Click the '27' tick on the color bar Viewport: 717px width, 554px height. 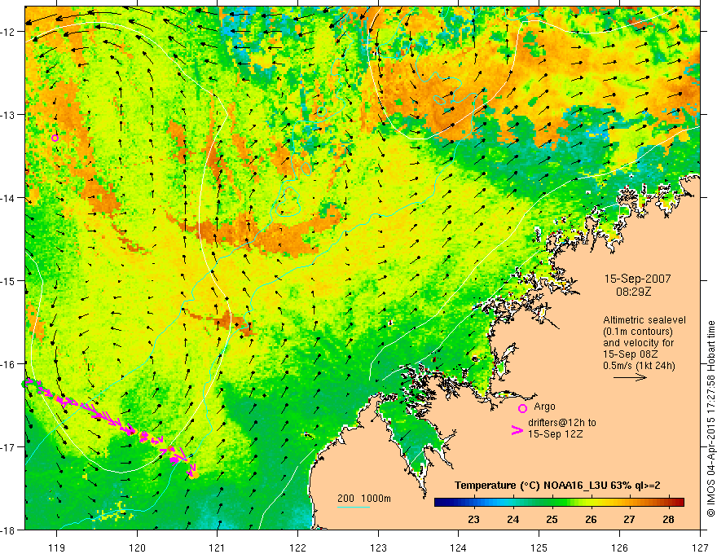click(x=629, y=520)
